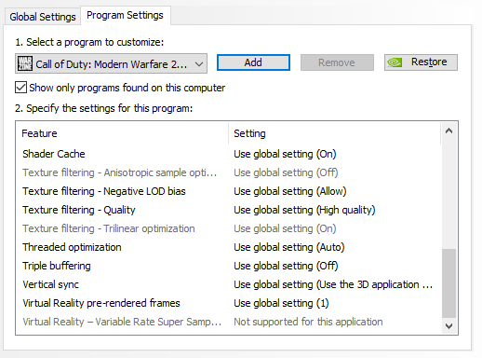Switch to the Global Settings tab

43,17
